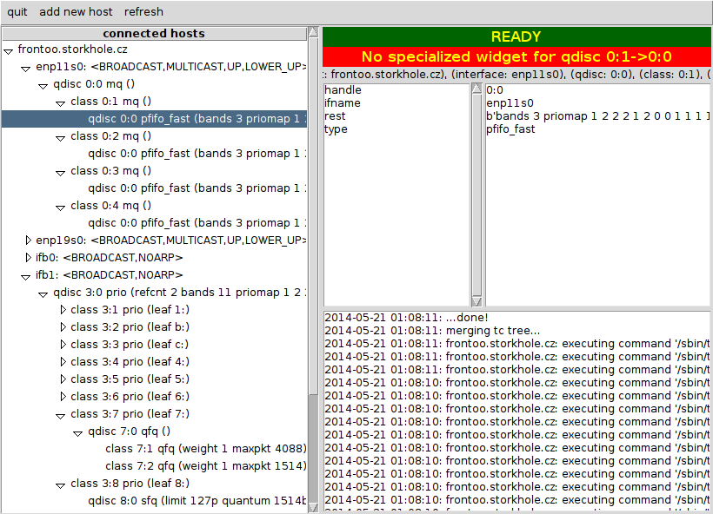Collapse class 0:2 mq
The width and height of the screenshot is (713, 514).
pyautogui.click(x=60, y=138)
